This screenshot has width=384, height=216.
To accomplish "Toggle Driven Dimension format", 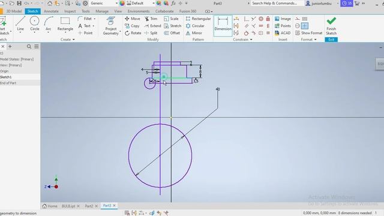I will click(305, 19).
